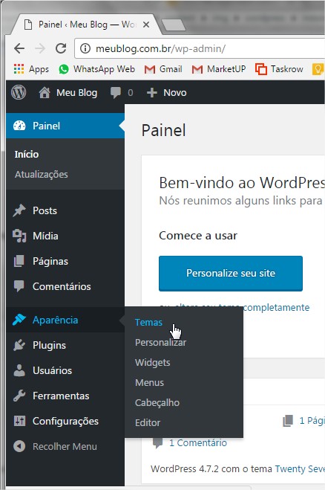Open Mídia library icon in sidebar
325x490 pixels.
point(19,236)
